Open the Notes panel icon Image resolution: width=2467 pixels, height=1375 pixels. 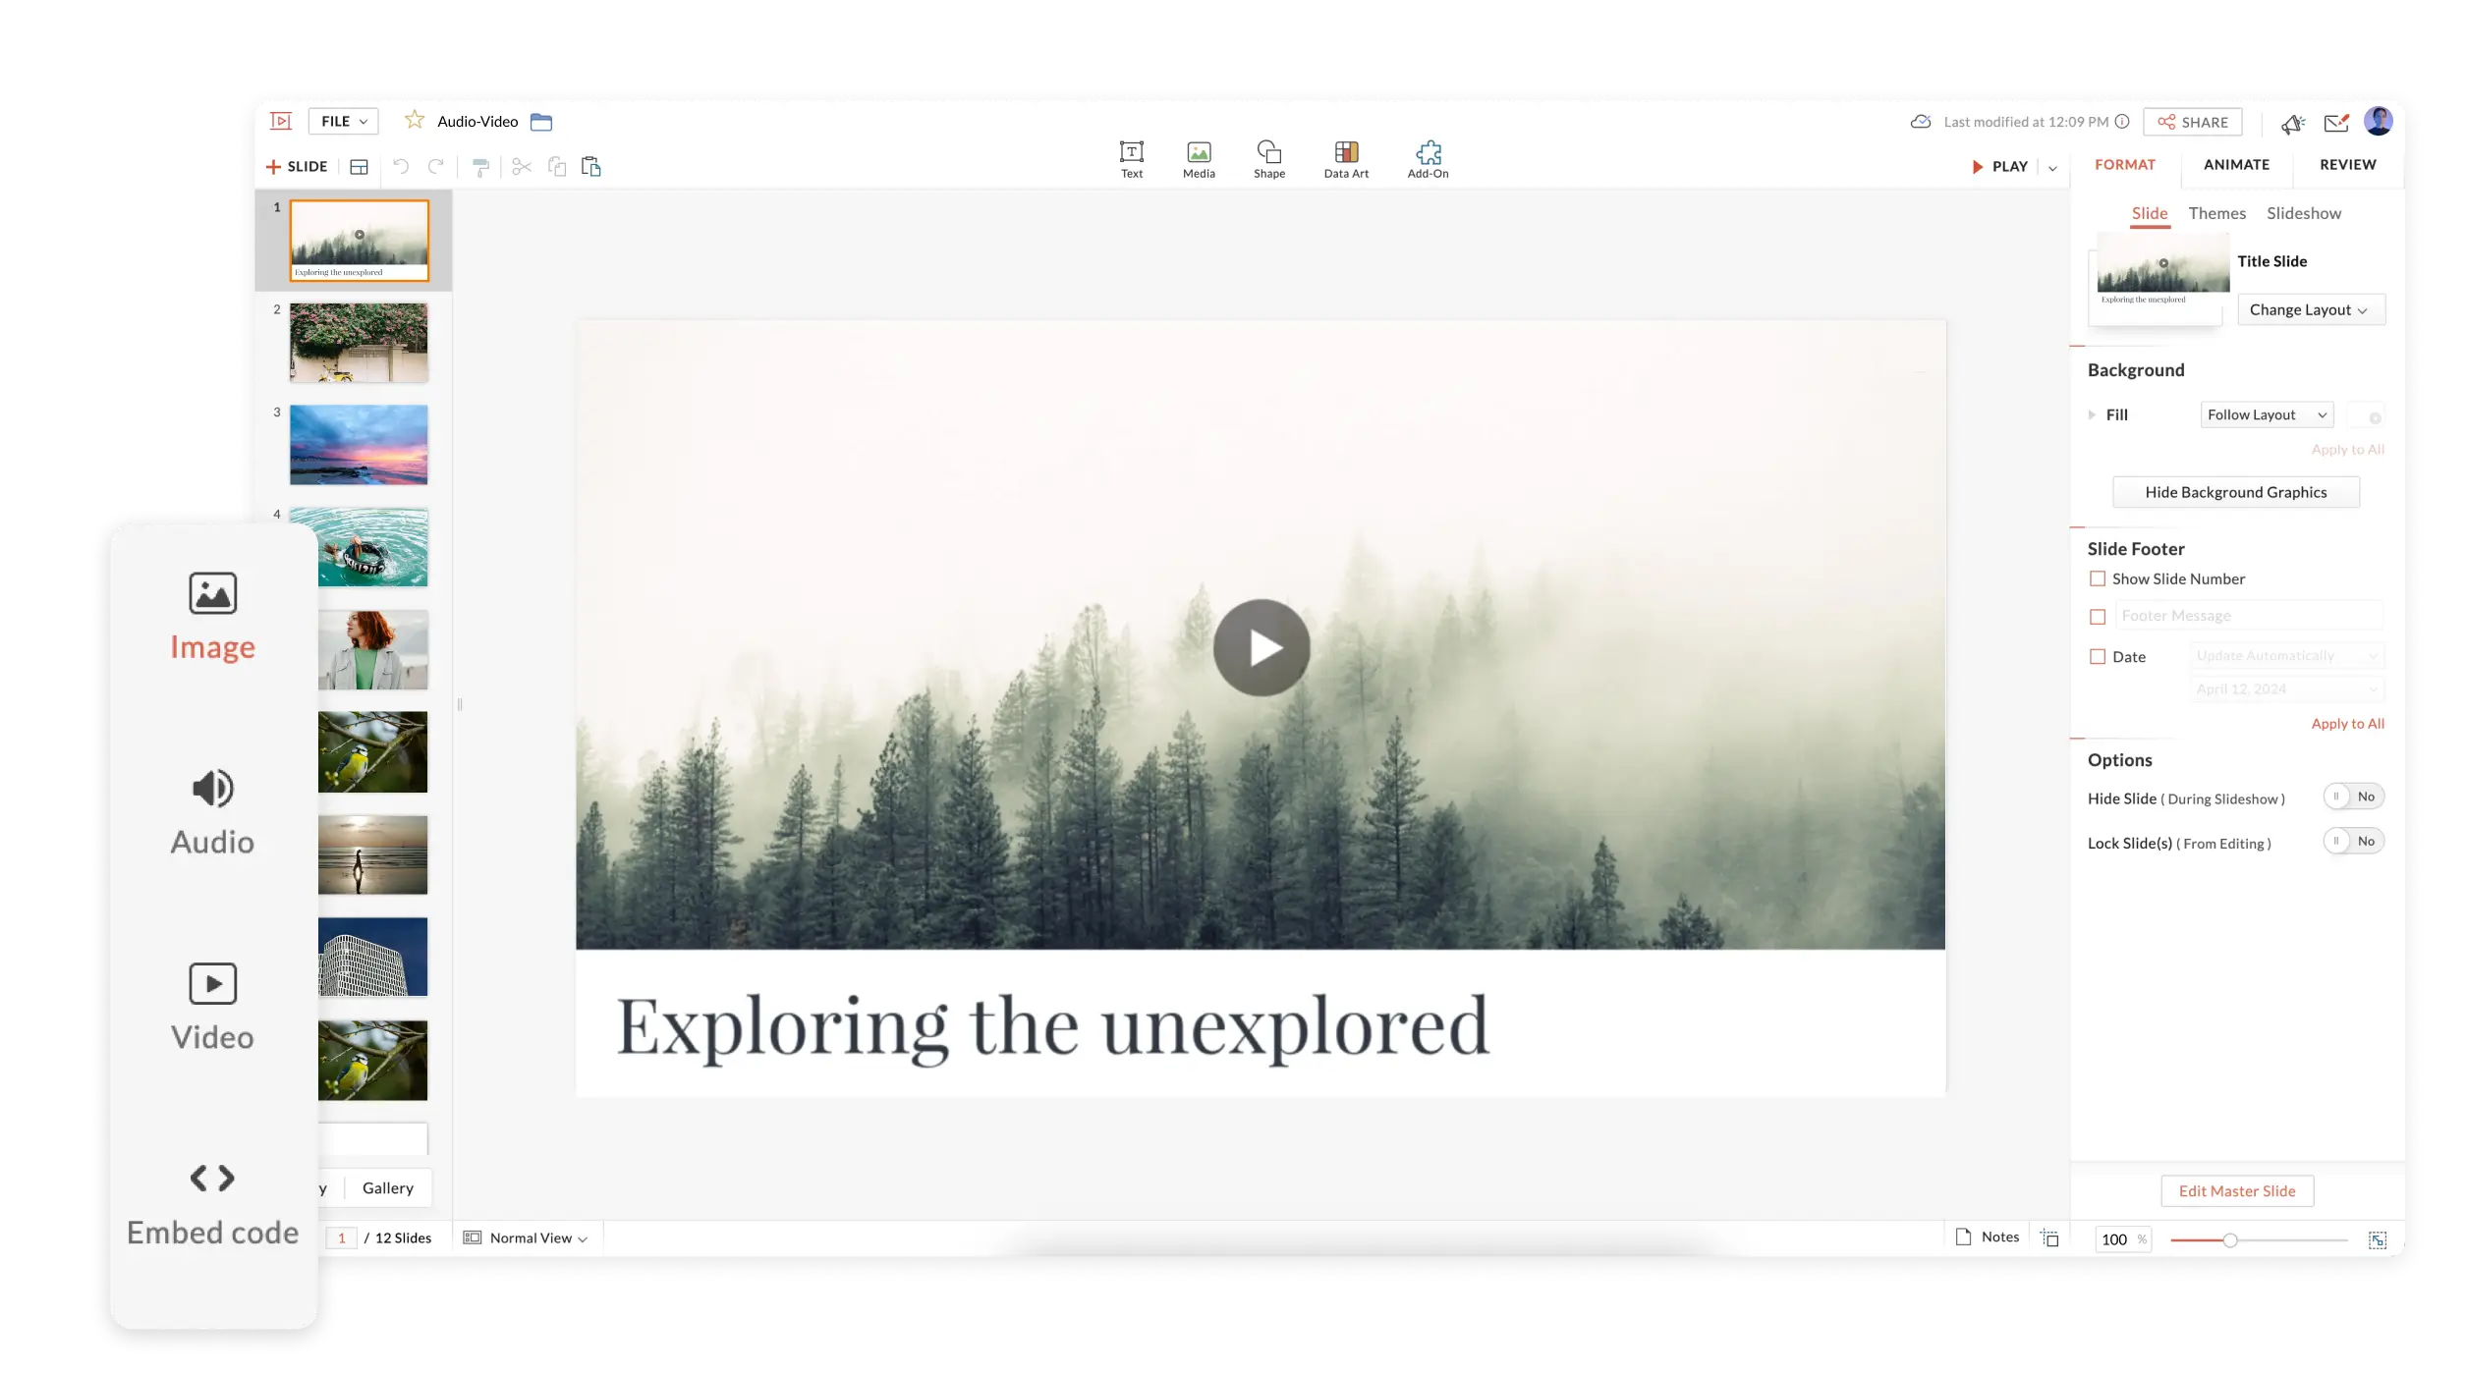pyautogui.click(x=1965, y=1237)
